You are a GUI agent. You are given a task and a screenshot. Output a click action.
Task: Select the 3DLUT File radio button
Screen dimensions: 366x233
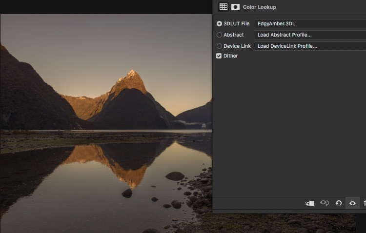219,23
